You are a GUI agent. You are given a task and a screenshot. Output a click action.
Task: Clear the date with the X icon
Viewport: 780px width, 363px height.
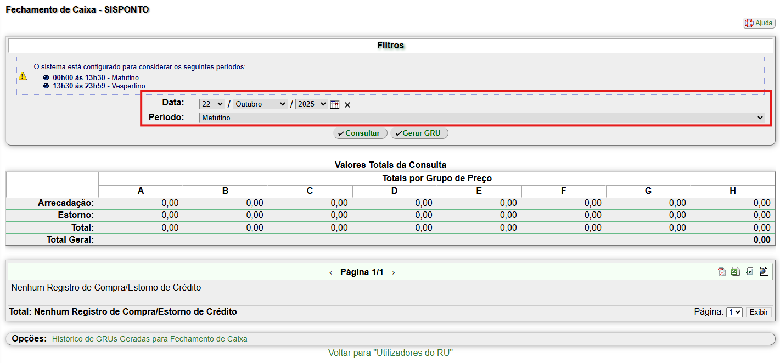click(x=347, y=105)
